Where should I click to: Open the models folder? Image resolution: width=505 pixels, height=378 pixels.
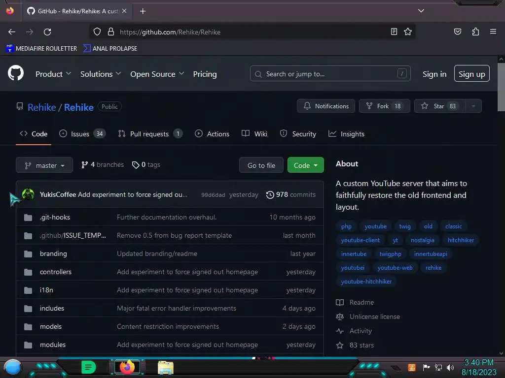pos(51,327)
